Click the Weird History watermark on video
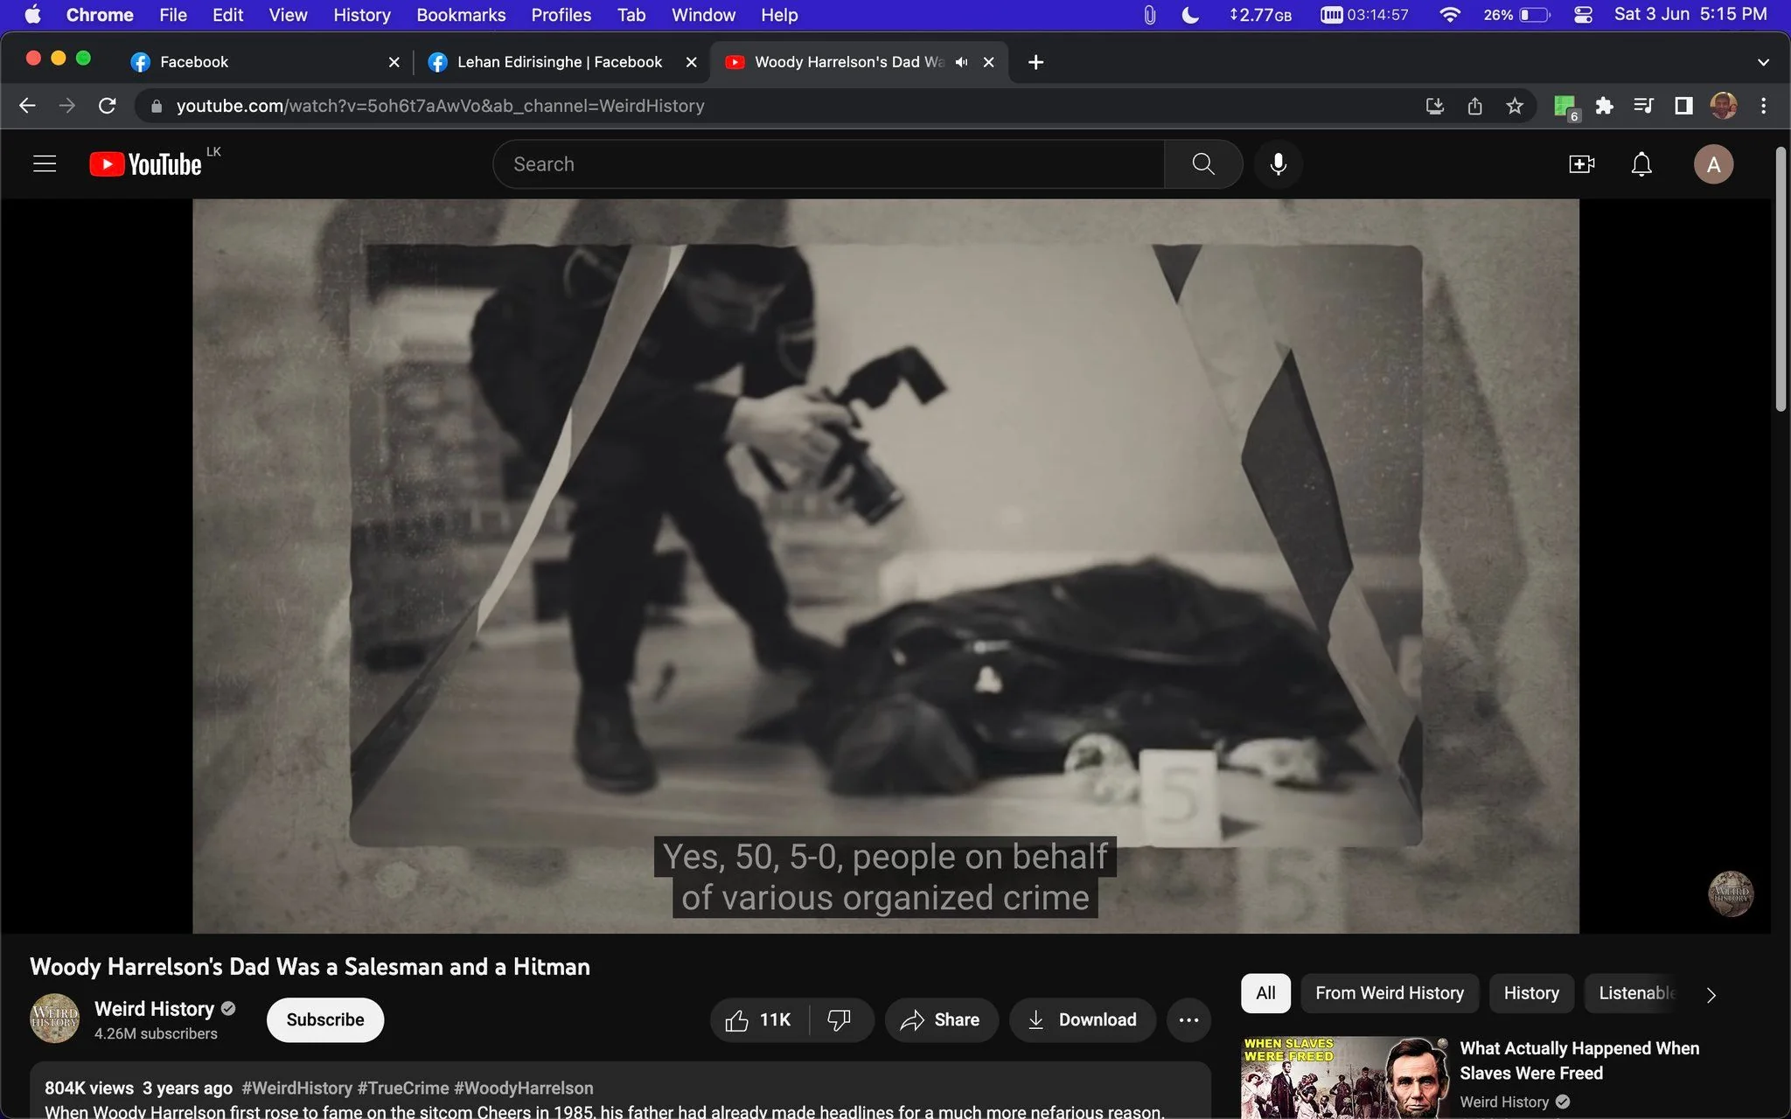Screen dimensions: 1791x1119 click(x=1730, y=893)
